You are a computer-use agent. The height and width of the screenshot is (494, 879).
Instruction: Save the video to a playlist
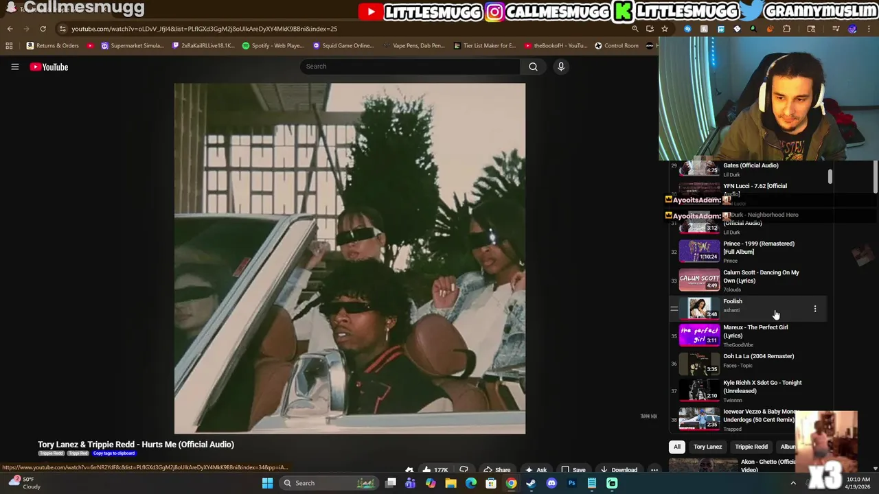(573, 470)
